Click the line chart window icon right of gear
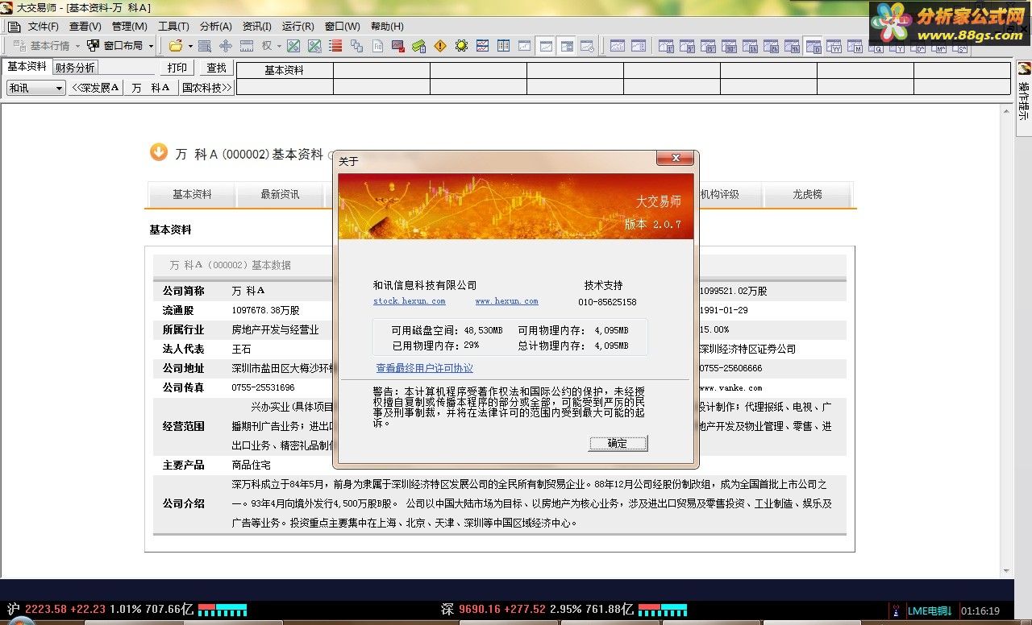 tap(482, 46)
